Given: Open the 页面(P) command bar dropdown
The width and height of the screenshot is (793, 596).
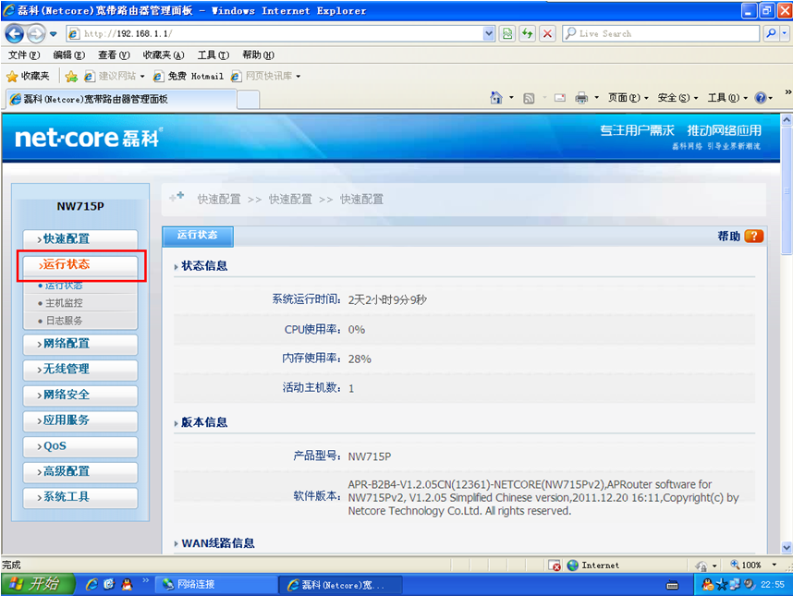Looking at the screenshot, I should click(628, 98).
